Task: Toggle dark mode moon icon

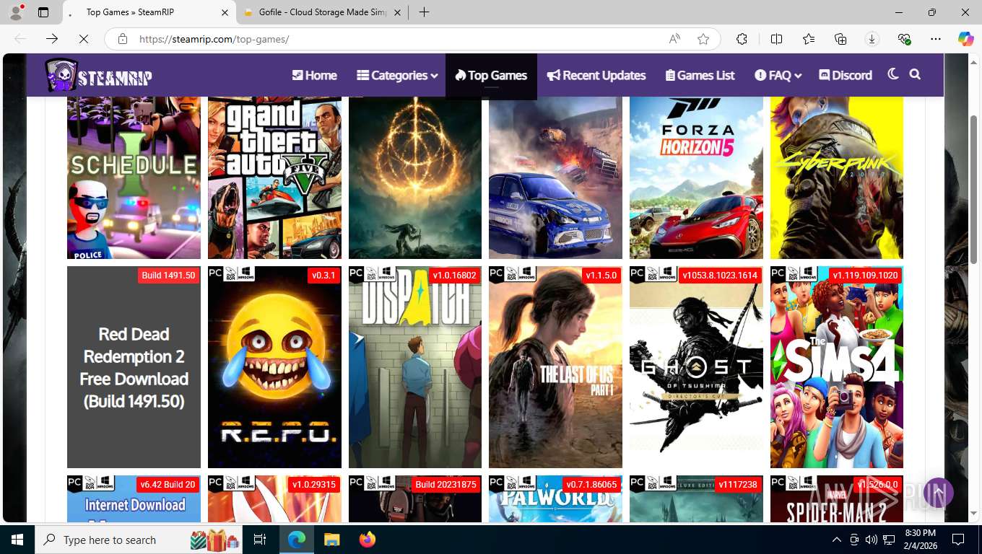Action: coord(893,74)
